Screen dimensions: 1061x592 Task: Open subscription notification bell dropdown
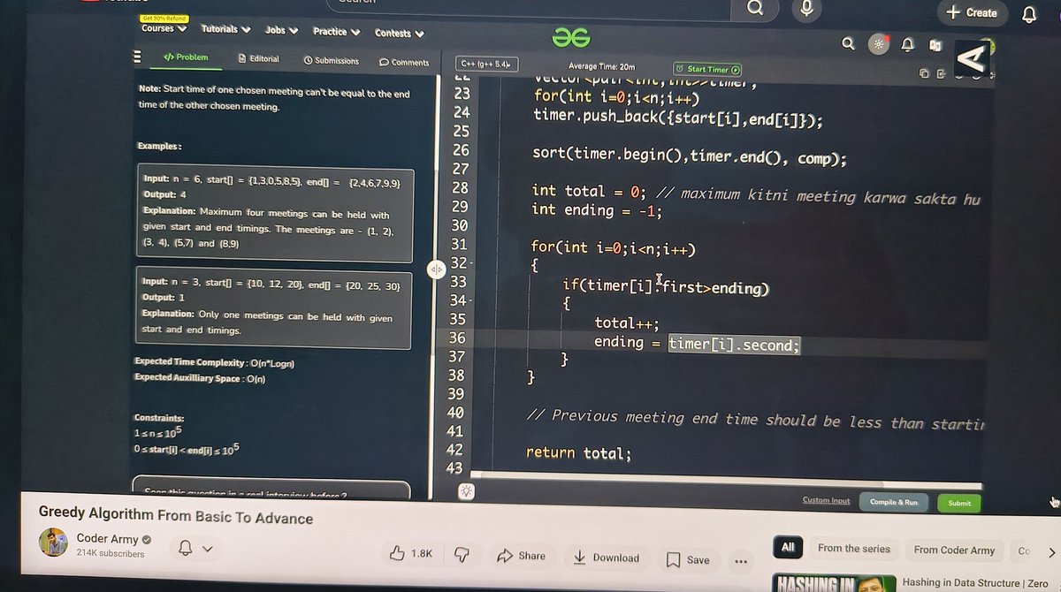(195, 549)
